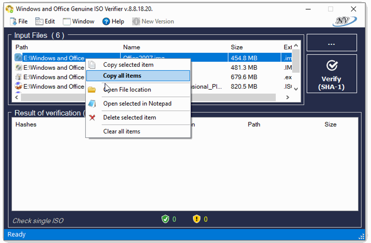Click the Path column header in Input Files
The image size is (371, 243).
point(21,47)
